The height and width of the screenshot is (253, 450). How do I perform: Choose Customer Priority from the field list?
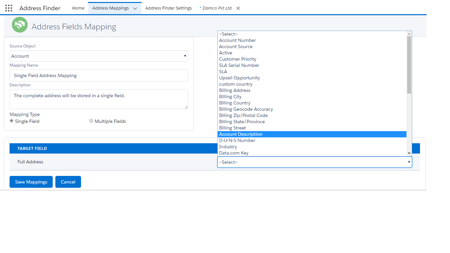pyautogui.click(x=238, y=59)
